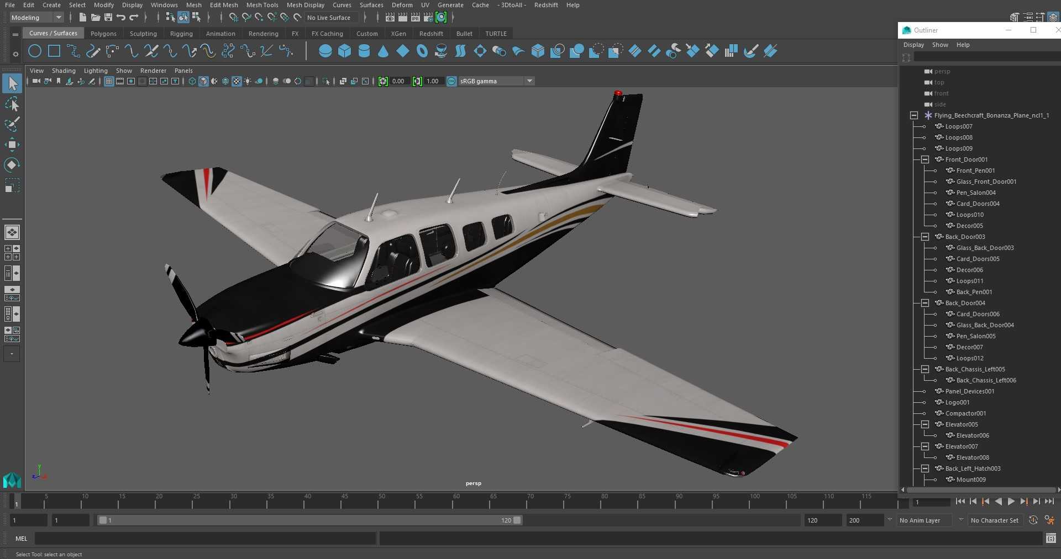Open the Modeling menu set dropdown

(x=36, y=18)
